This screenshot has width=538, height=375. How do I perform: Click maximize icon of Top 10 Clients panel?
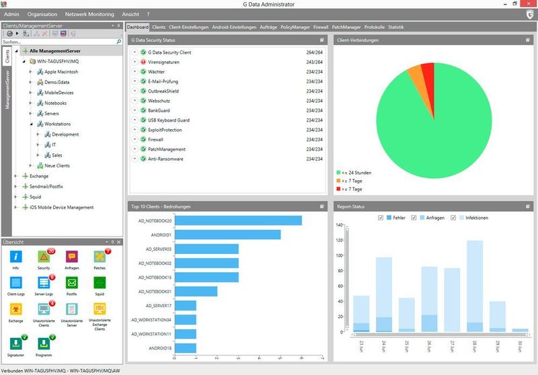[322, 206]
